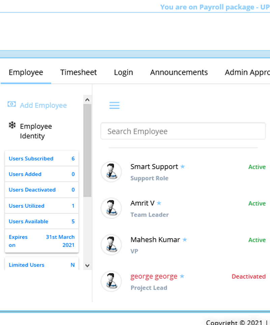The width and height of the screenshot is (270, 325).
Task: Open the Employee Identity sidebar item
Action: (36, 131)
